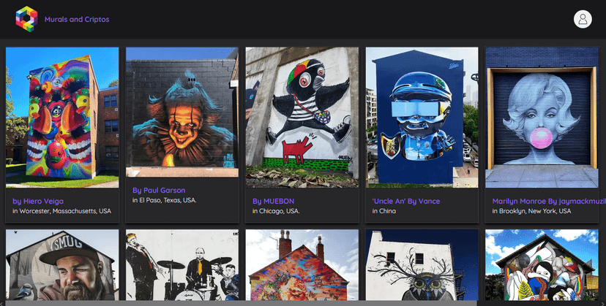View the bearded man SMUG cap mural
This screenshot has width=606, height=306.
(62, 265)
